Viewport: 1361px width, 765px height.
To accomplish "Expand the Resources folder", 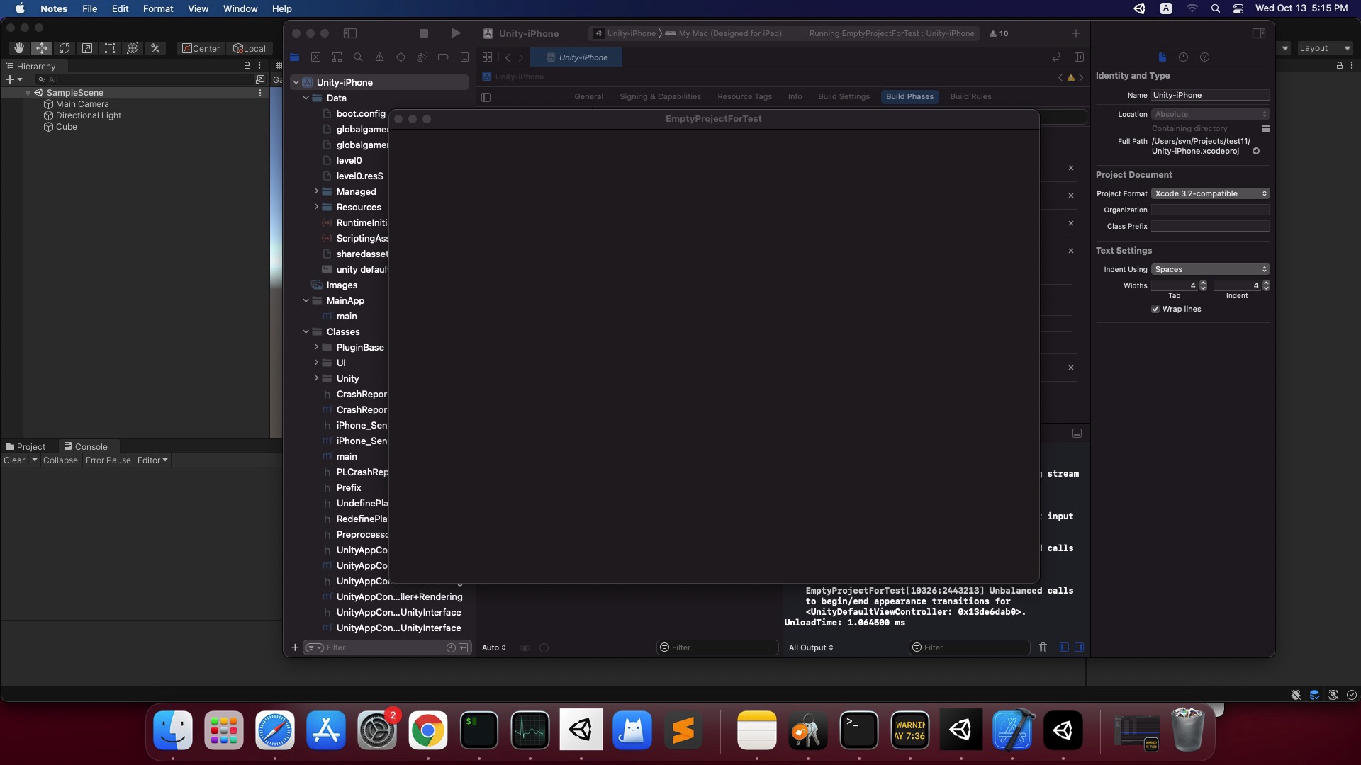I will (x=316, y=207).
